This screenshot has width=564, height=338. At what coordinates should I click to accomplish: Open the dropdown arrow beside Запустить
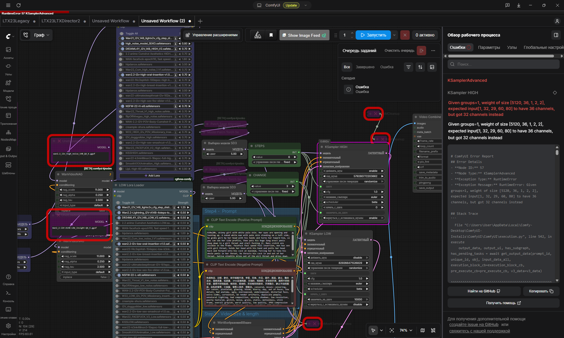pyautogui.click(x=394, y=35)
